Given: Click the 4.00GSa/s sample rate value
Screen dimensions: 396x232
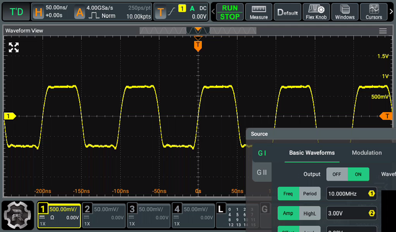Looking at the screenshot, I should (x=100, y=8).
